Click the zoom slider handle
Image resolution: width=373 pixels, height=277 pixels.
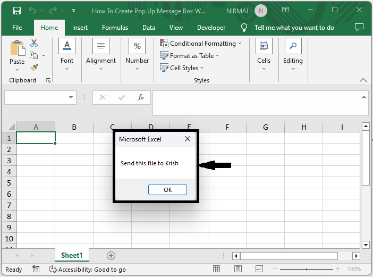307,269
